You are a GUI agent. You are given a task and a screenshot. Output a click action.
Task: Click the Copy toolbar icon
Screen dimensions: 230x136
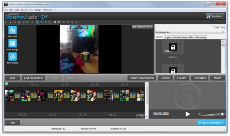23,22
